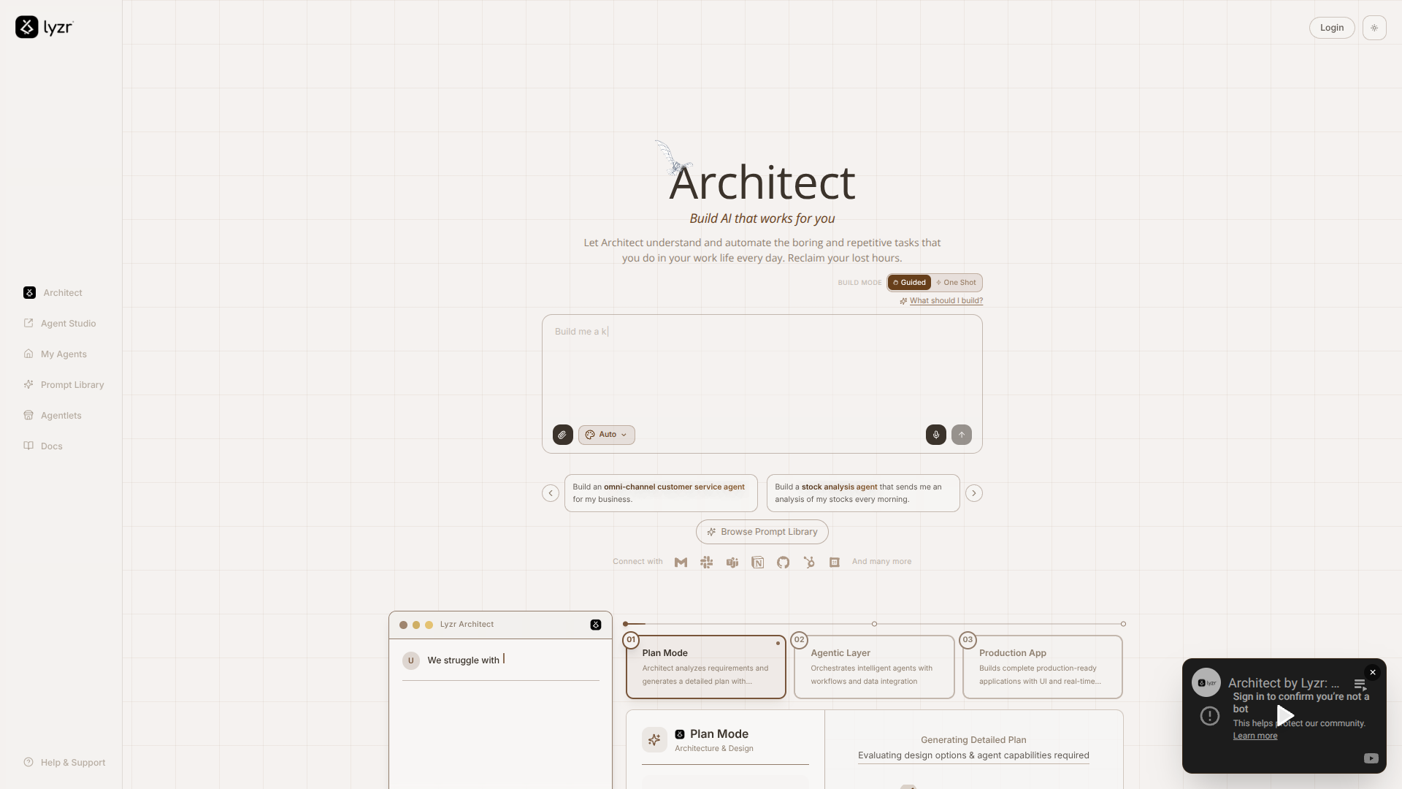Keep Guided build mode selected

click(x=909, y=283)
